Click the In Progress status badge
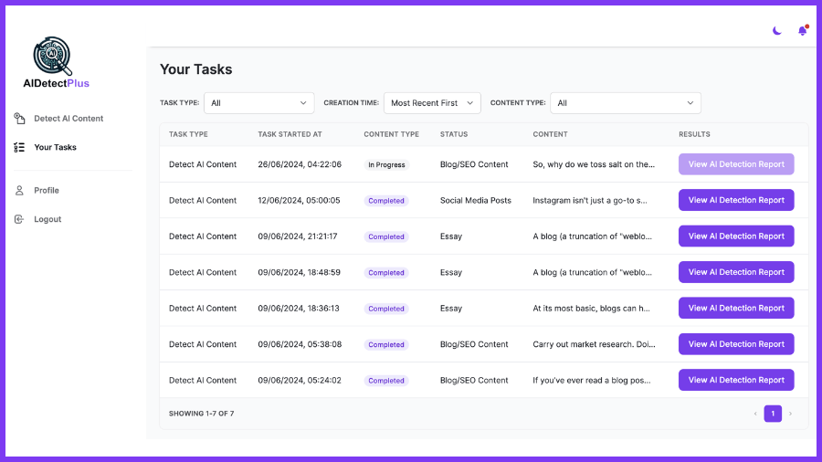 pyautogui.click(x=386, y=165)
